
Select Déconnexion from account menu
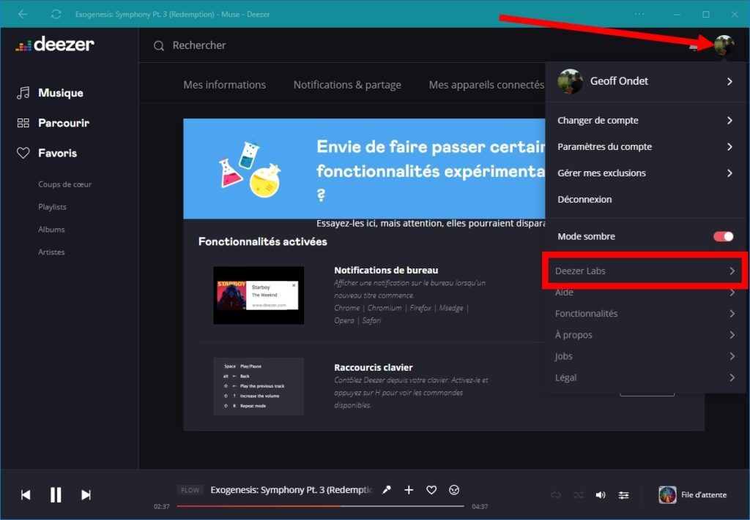point(584,200)
